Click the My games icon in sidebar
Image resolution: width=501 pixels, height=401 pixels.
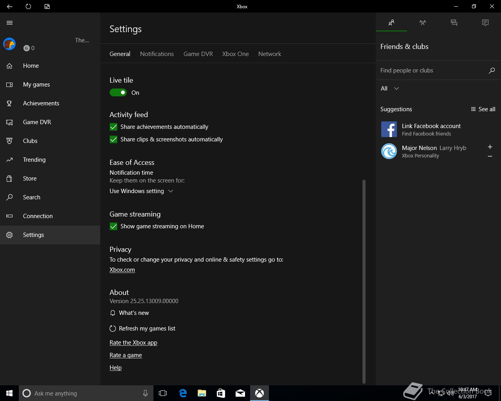click(9, 85)
